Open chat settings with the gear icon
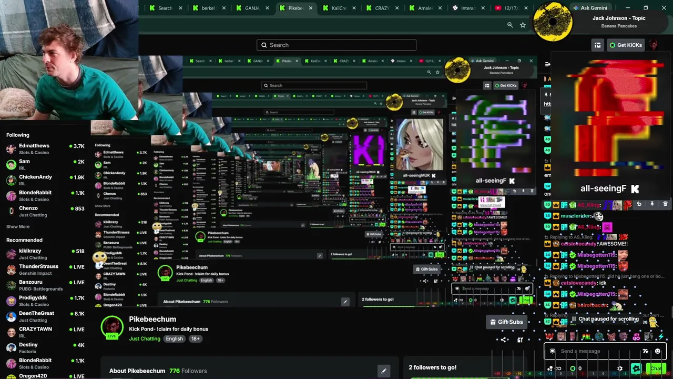This screenshot has height=379, width=673. 620,368
